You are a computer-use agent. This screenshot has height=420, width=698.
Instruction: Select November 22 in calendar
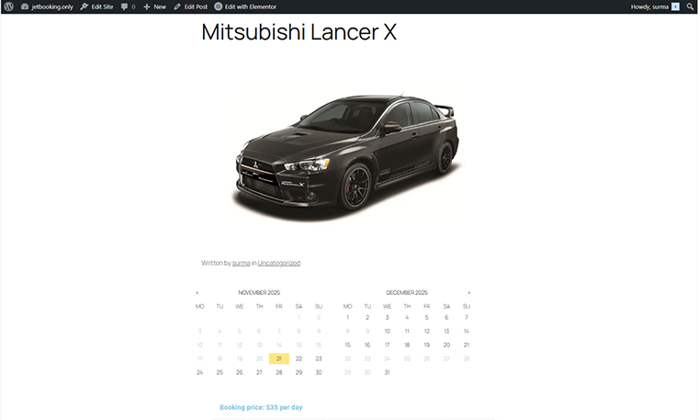tap(298, 358)
